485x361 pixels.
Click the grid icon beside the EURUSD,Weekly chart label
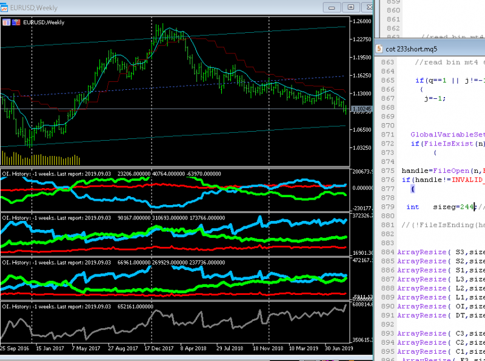coord(6,22)
